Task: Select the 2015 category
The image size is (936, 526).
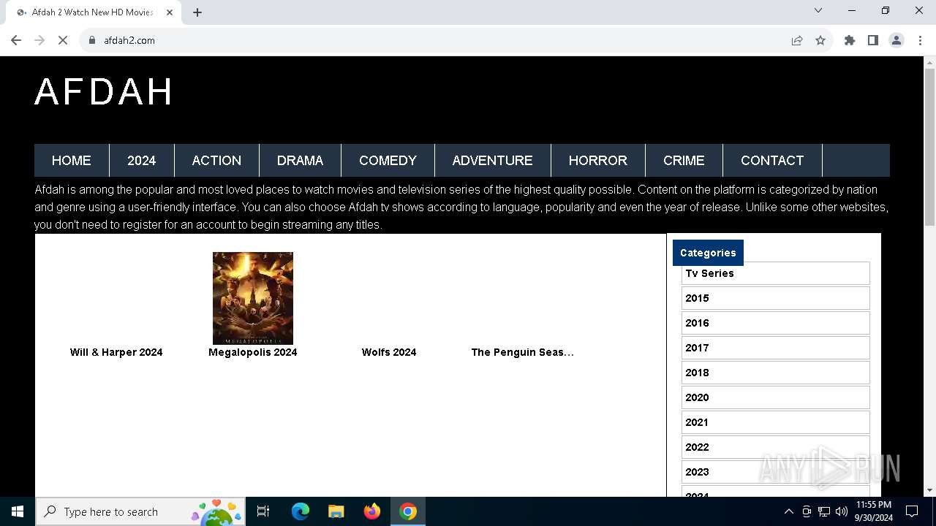Action: point(776,298)
